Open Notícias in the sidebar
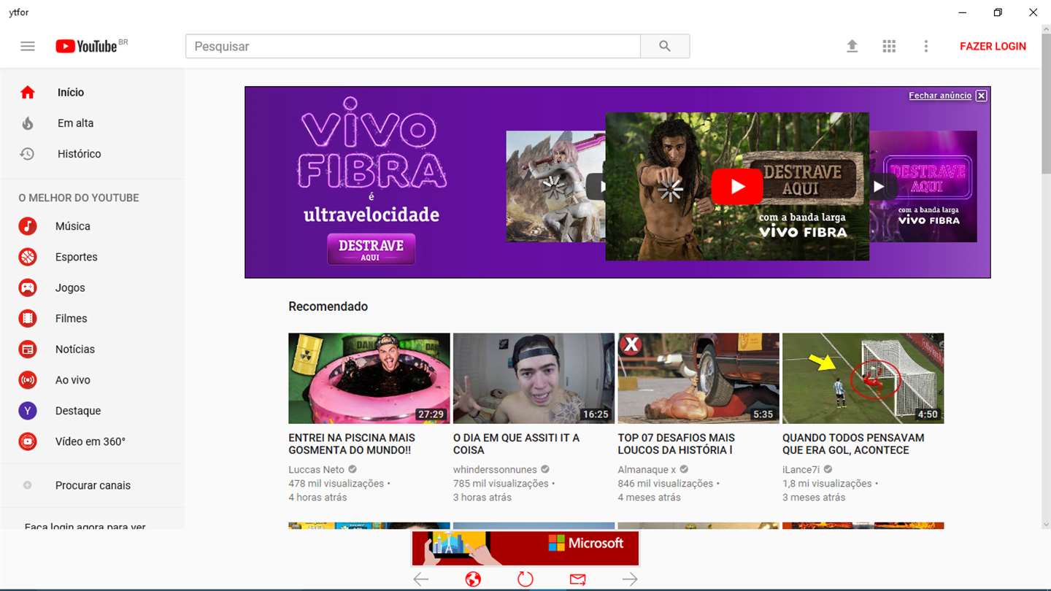Image resolution: width=1051 pixels, height=591 pixels. click(75, 349)
